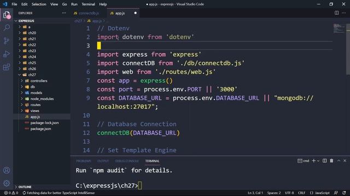Open the Run menu

pos(74,4)
